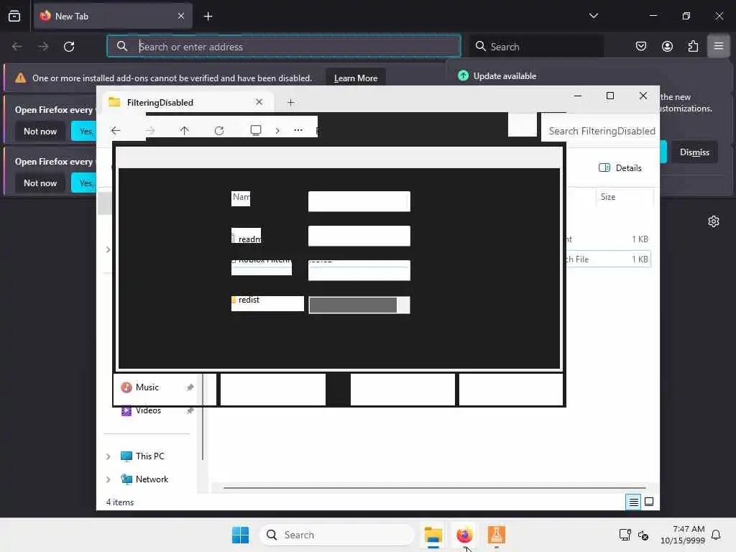The image size is (736, 552).
Task: Select the redist folder
Action: (x=249, y=300)
